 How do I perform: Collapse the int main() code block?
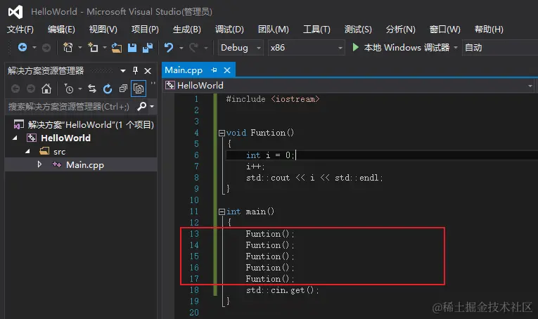point(222,211)
